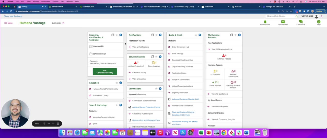327x138 pixels.
Task: Delete the recording with trash icon
Action: (58, 124)
